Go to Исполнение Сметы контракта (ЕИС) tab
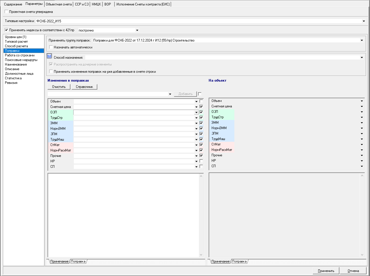Image resolution: width=370 pixels, height=276 pixels. click(x=143, y=4)
